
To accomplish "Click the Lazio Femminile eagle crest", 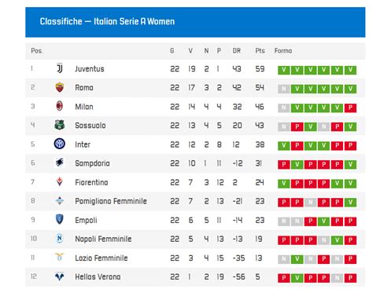I will (60, 257).
